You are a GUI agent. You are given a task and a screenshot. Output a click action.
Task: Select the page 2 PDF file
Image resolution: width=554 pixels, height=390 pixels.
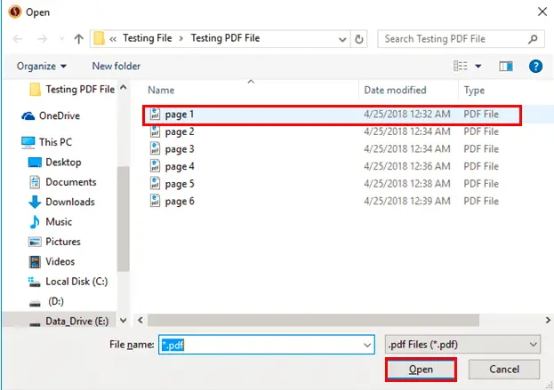click(x=332, y=131)
